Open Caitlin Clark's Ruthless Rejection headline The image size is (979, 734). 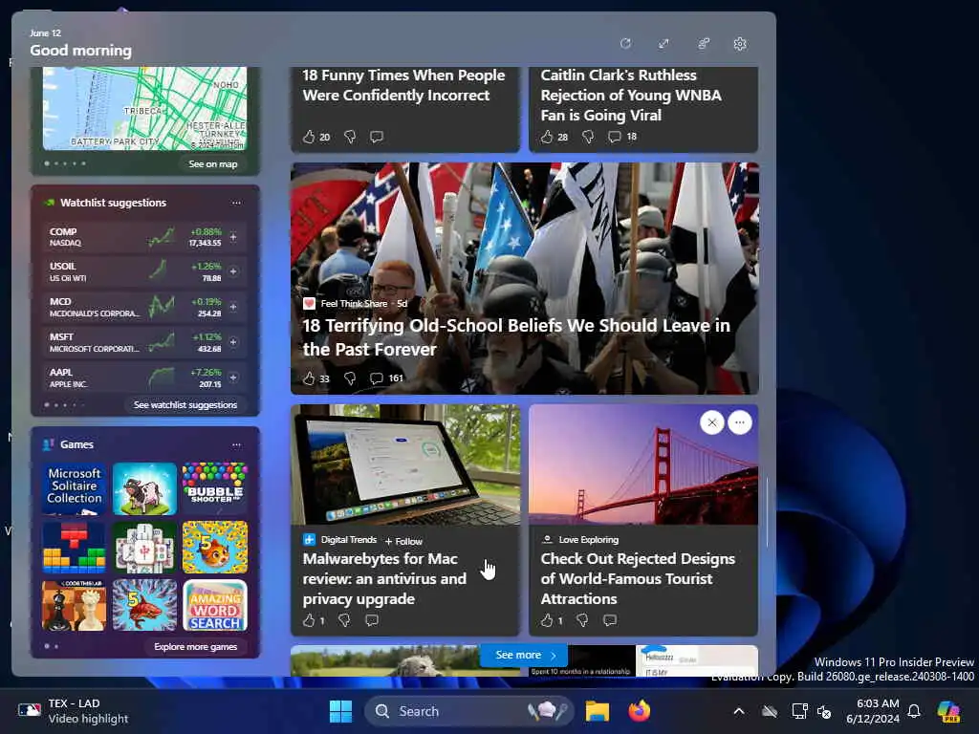click(x=631, y=95)
